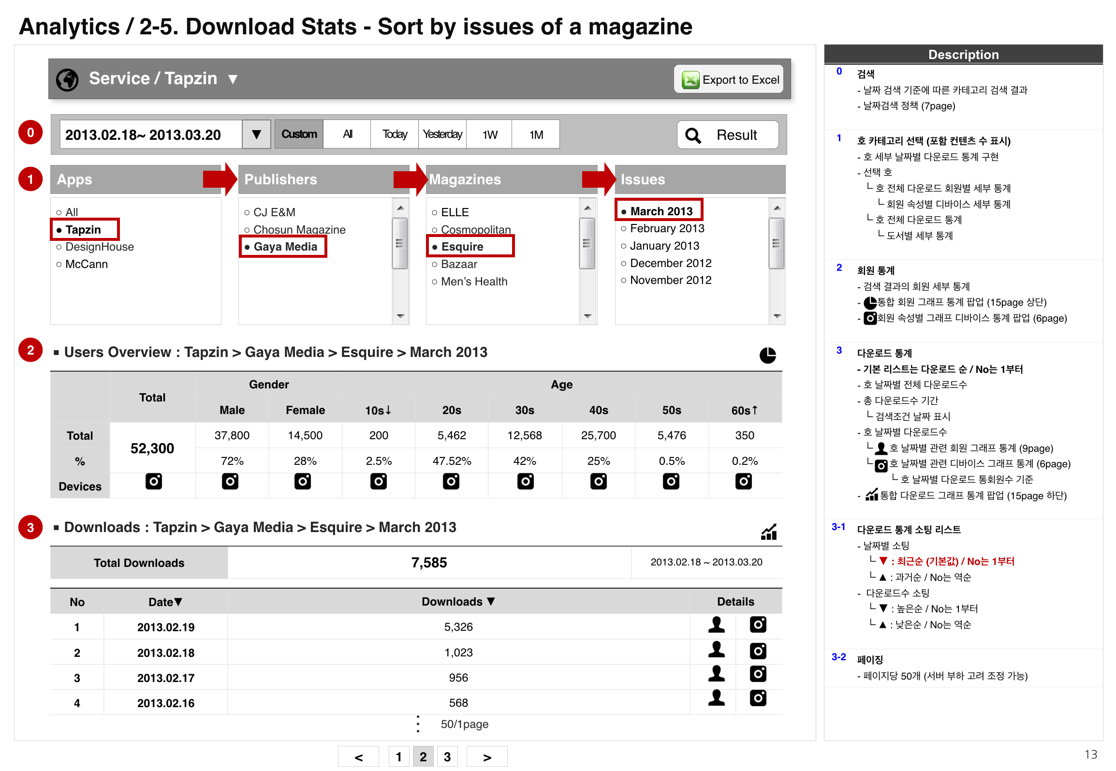Sort the table by Date column
Viewport: 1116px width, 771px height.
165,602
